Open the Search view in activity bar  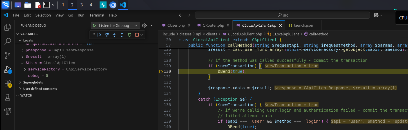(x=7, y=41)
